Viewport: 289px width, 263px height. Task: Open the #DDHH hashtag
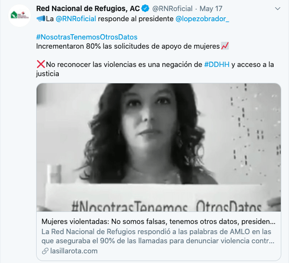click(x=217, y=65)
